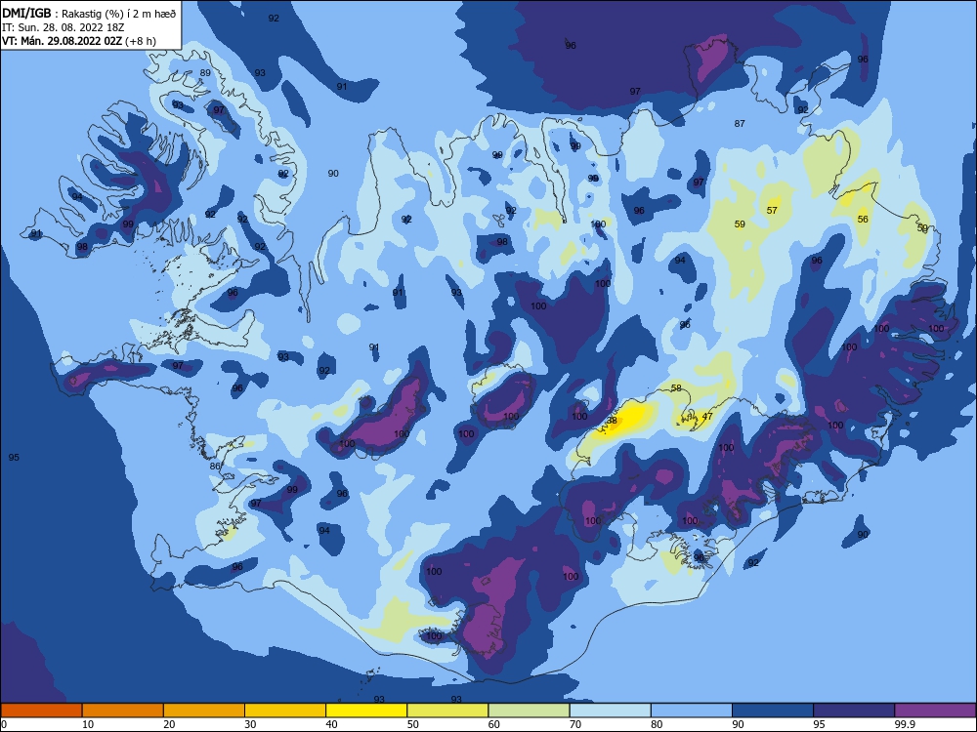Select the orange 10–20 legend swatch

point(123,711)
